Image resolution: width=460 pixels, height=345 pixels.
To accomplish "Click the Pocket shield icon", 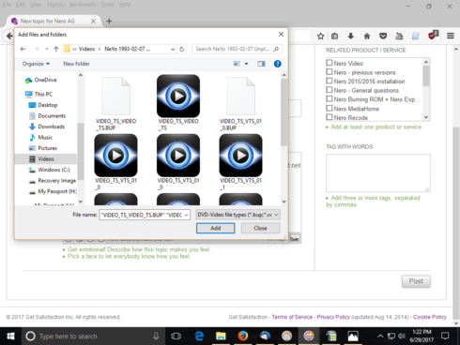I will pyautogui.click(x=383, y=37).
